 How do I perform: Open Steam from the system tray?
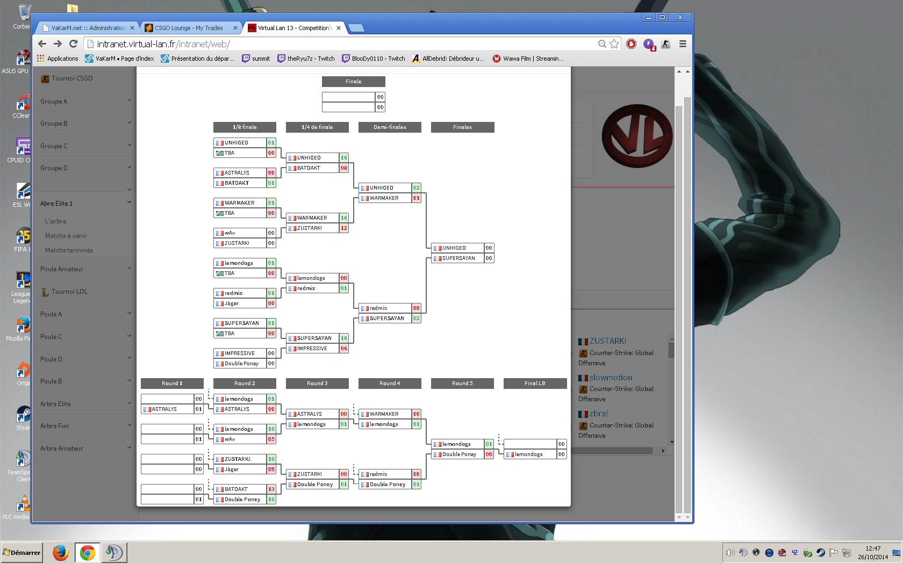point(821,553)
